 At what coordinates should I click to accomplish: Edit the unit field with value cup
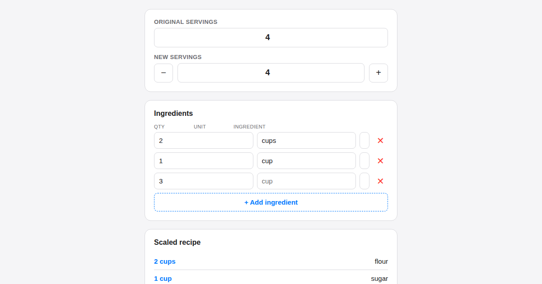[x=306, y=160]
